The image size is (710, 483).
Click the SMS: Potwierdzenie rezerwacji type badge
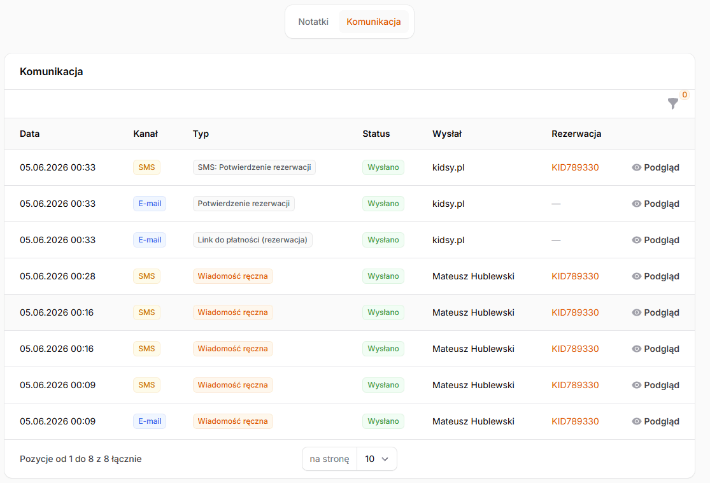point(254,167)
